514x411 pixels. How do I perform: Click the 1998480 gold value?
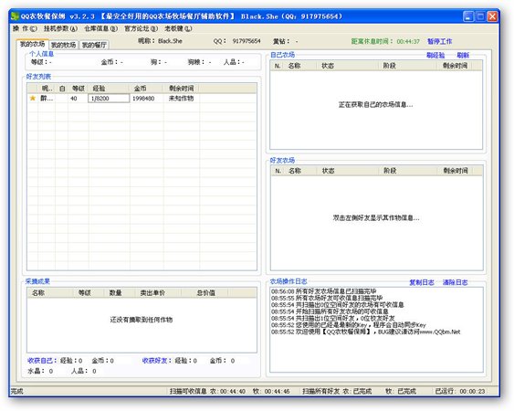[143, 98]
